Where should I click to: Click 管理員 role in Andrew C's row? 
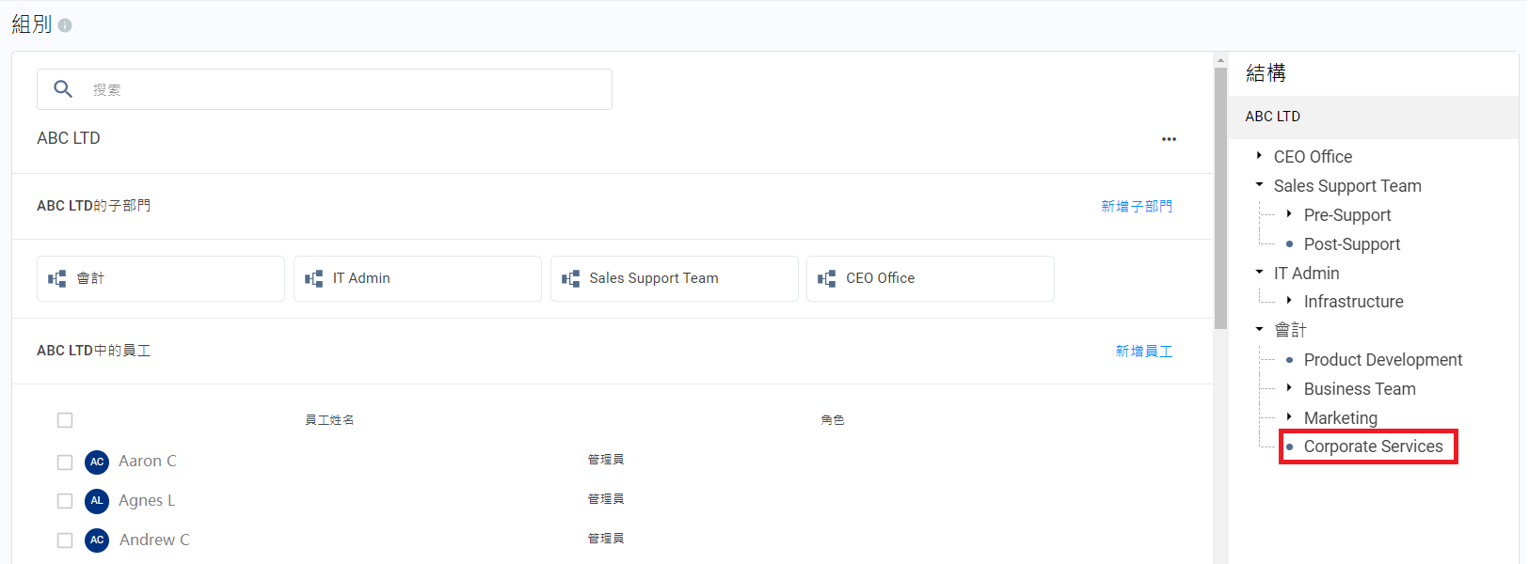point(606,539)
